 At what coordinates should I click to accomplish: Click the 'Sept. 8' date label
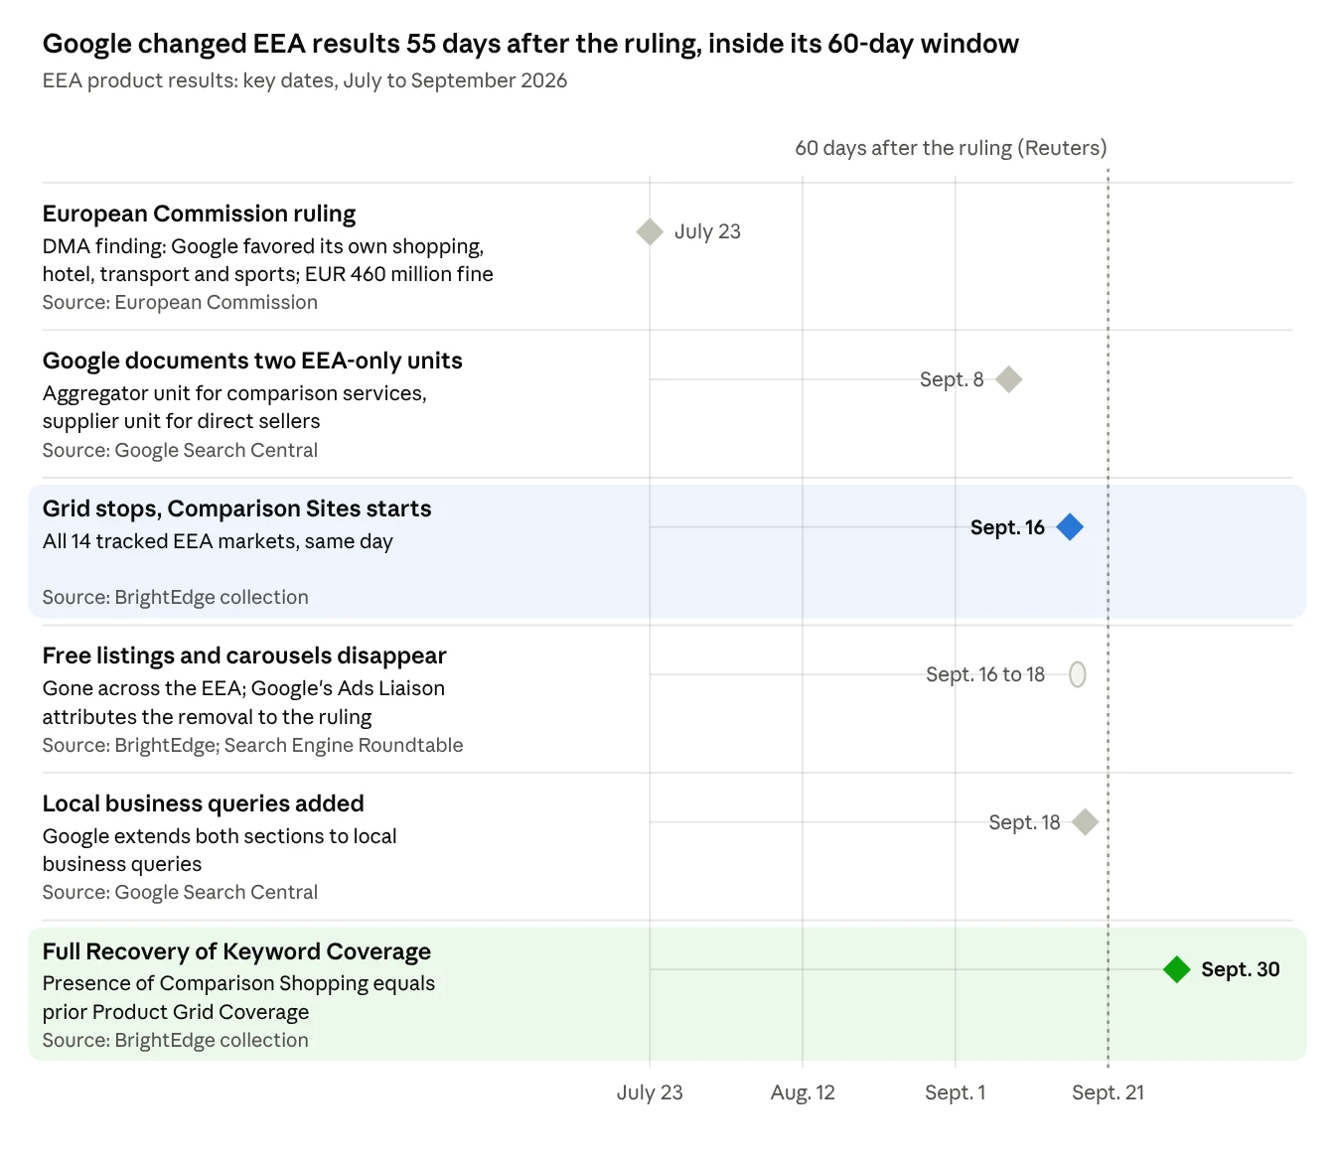point(952,379)
